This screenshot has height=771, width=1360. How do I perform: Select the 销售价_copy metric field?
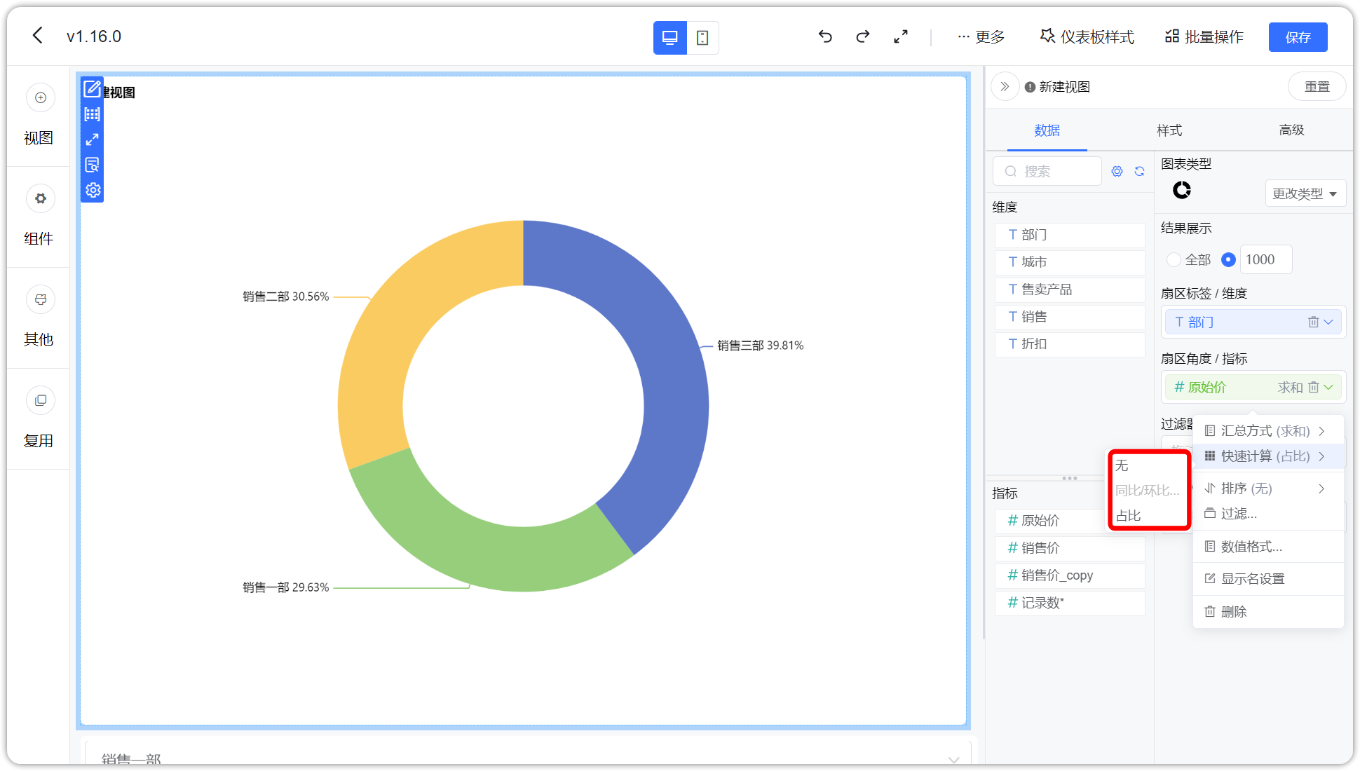(x=1069, y=575)
